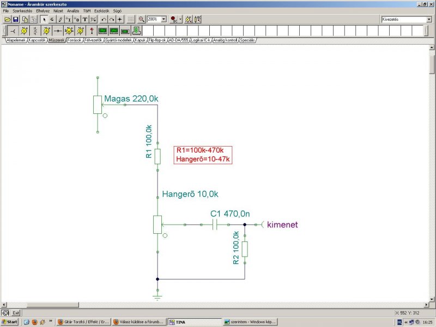
Task: Click the TINA taskbar button
Action: [195, 322]
